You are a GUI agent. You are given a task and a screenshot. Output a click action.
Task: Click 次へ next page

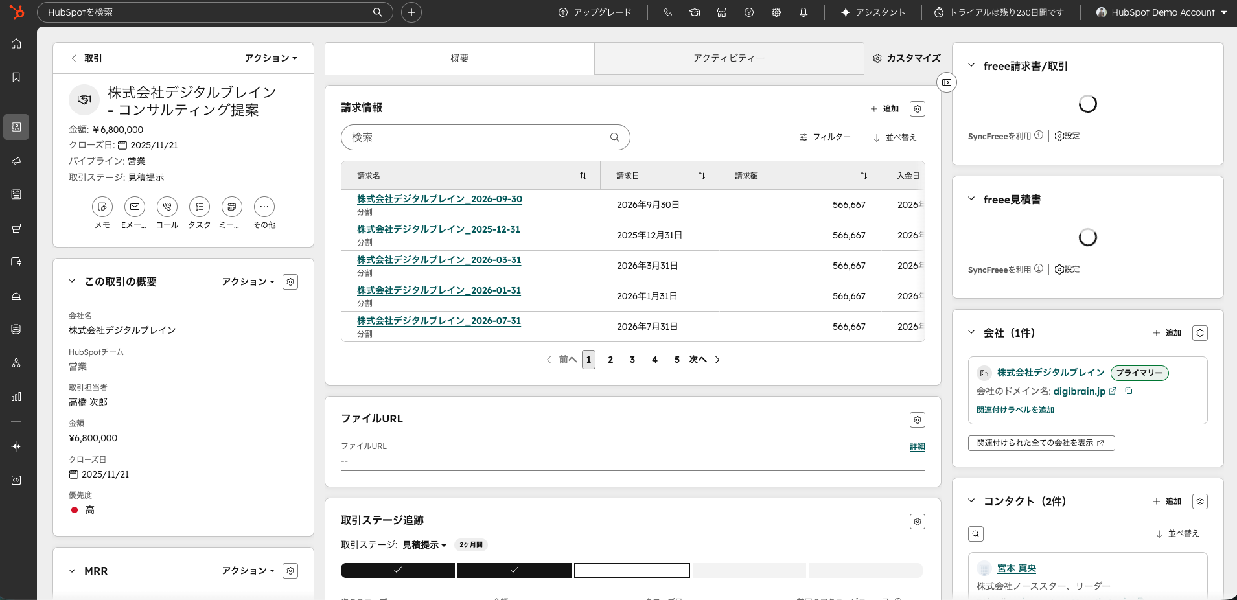point(704,360)
